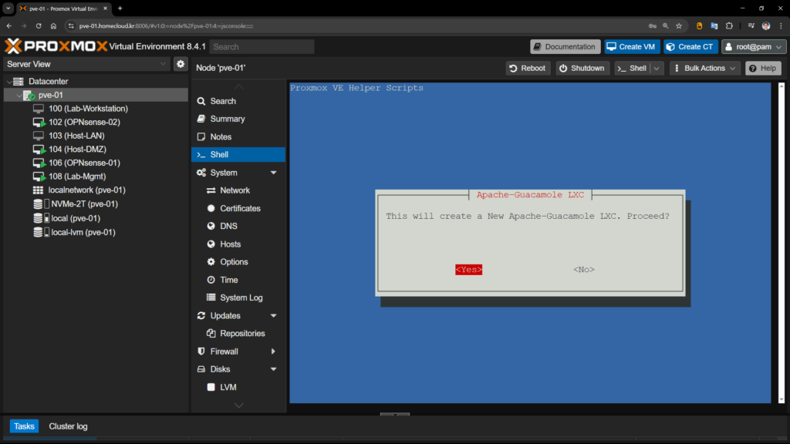Click the Proxmox search input field
This screenshot has height=444, width=790.
click(261, 46)
